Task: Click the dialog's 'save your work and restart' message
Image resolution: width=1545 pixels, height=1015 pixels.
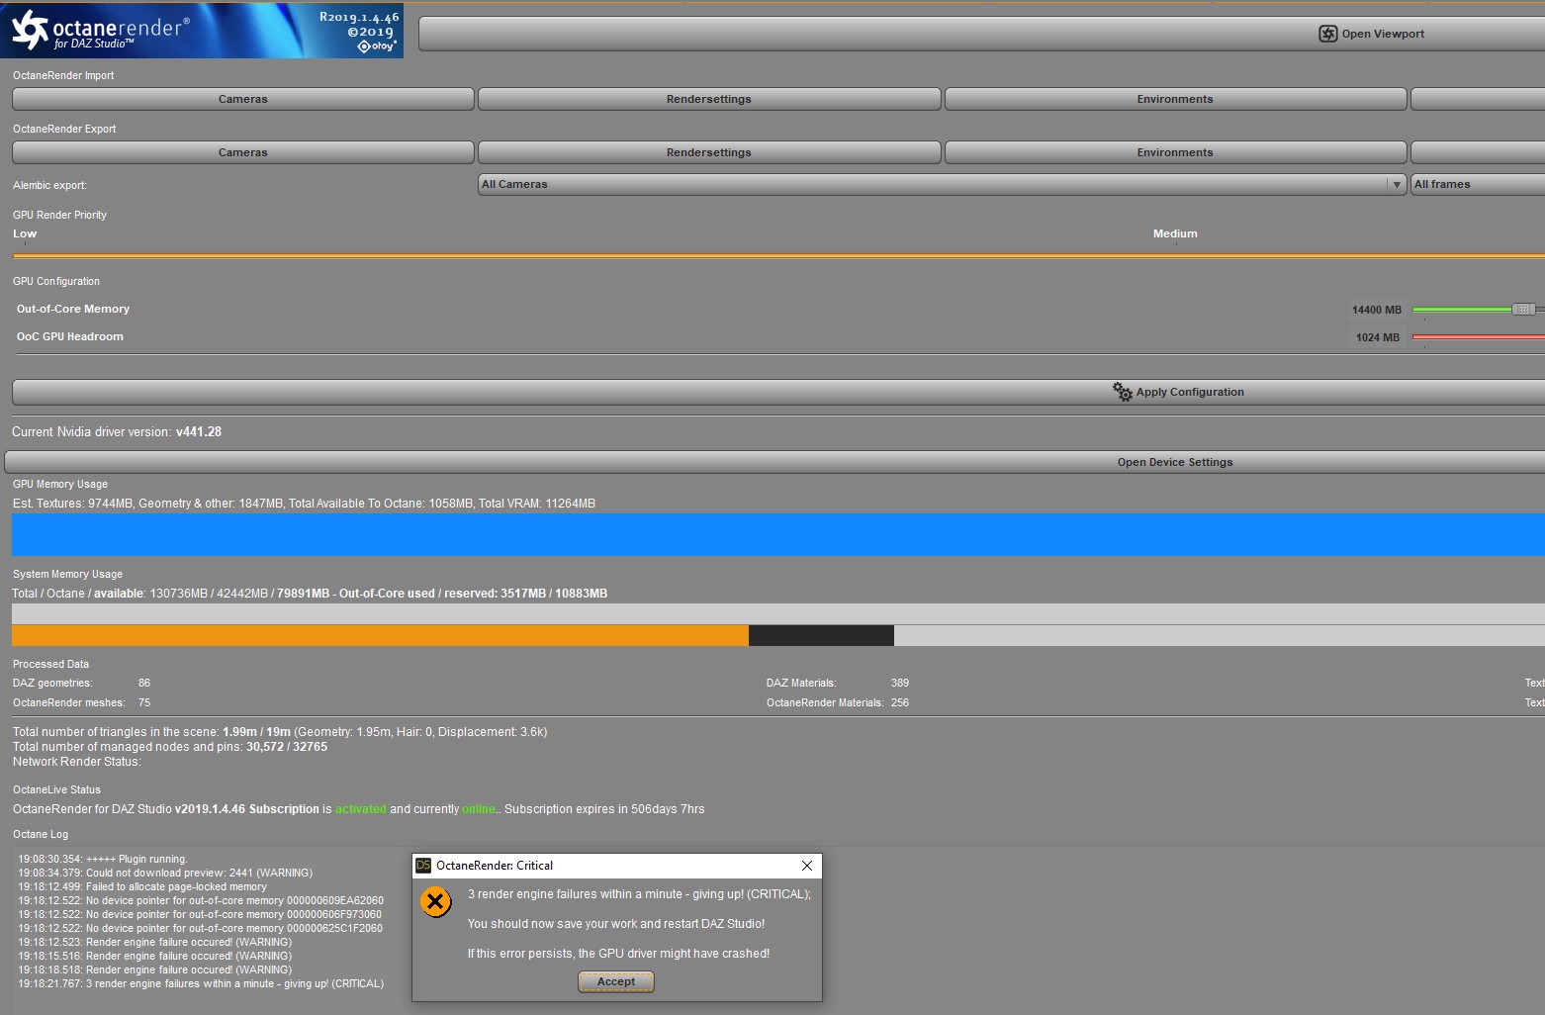Action: [616, 924]
